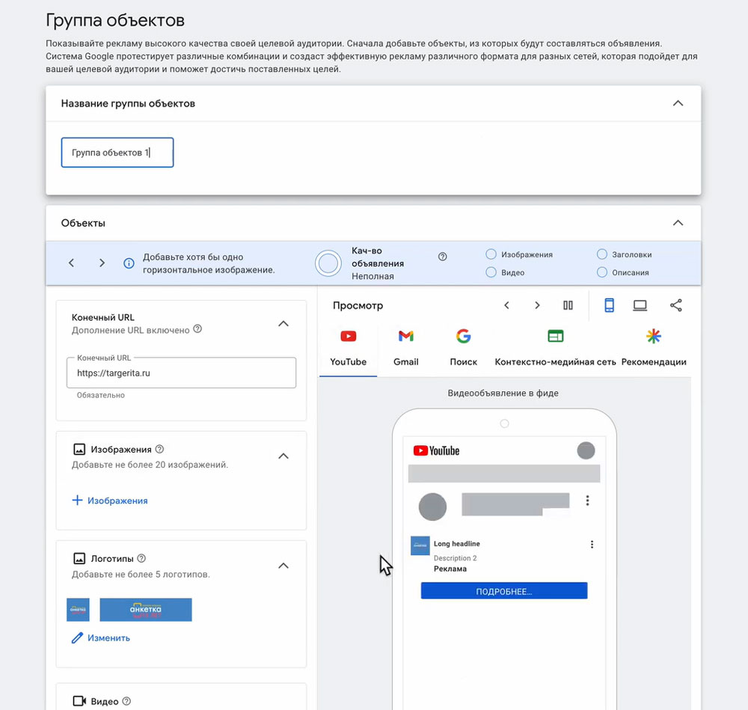The height and width of the screenshot is (710, 748).
Task: Select the YouTube preview tab icon
Action: point(348,336)
